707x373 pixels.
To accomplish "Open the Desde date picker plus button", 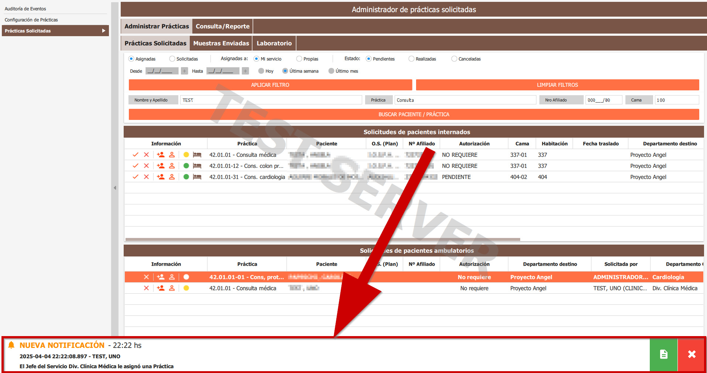I will [185, 71].
